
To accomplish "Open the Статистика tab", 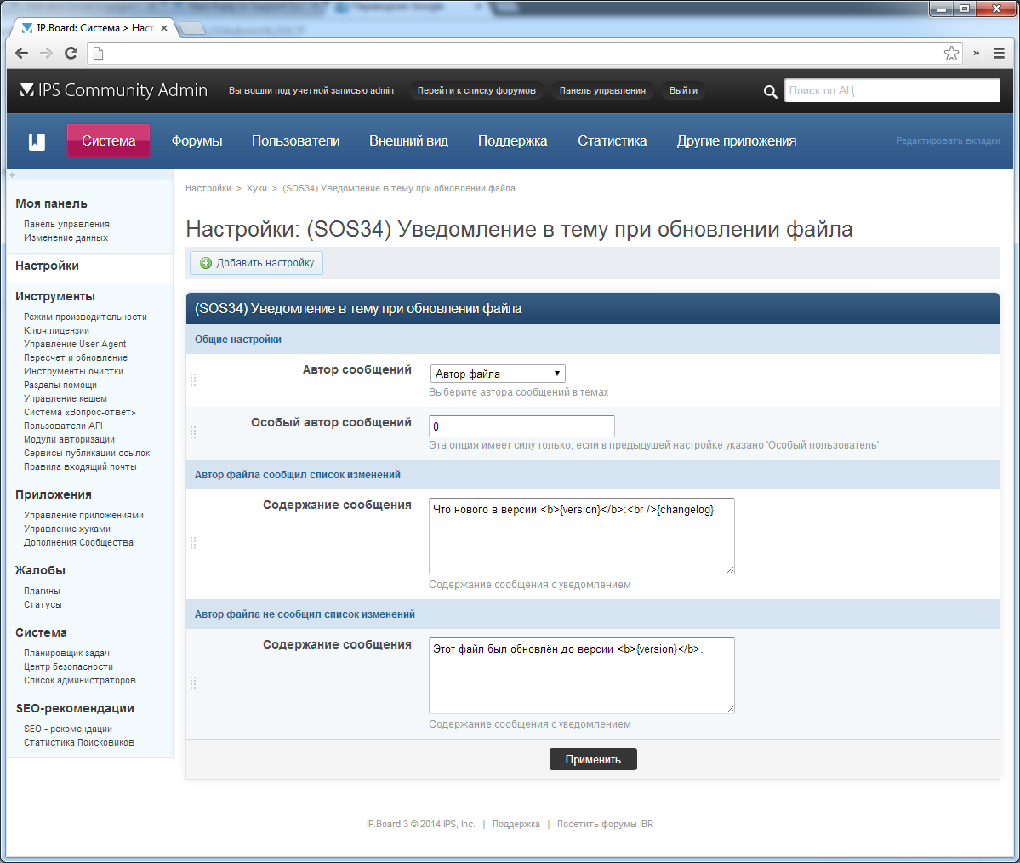I will tap(613, 140).
